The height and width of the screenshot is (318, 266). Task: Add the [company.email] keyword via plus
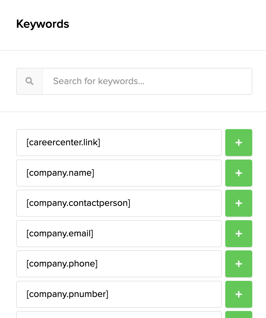click(x=238, y=234)
